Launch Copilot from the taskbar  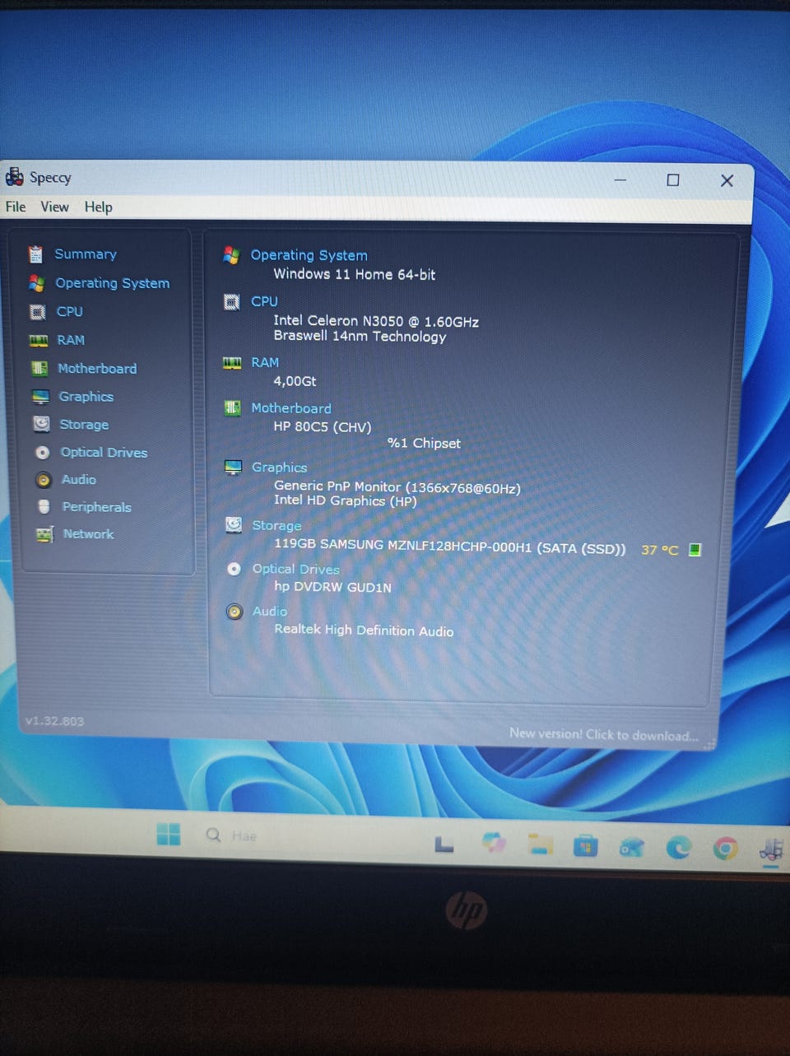[x=493, y=842]
